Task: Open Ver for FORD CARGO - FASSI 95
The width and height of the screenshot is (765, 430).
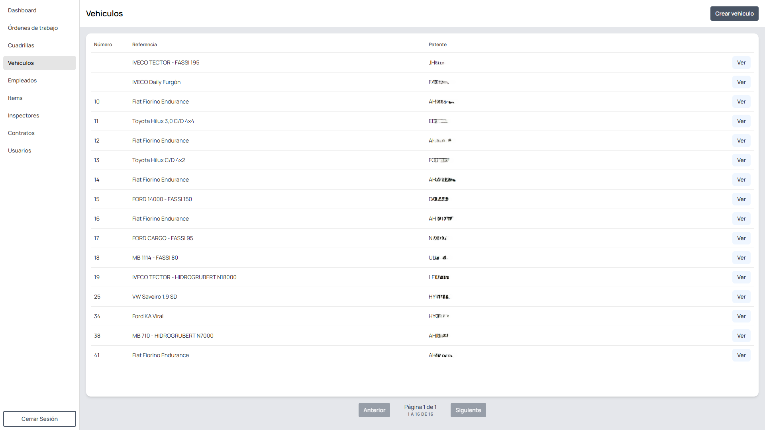Action: point(741,238)
